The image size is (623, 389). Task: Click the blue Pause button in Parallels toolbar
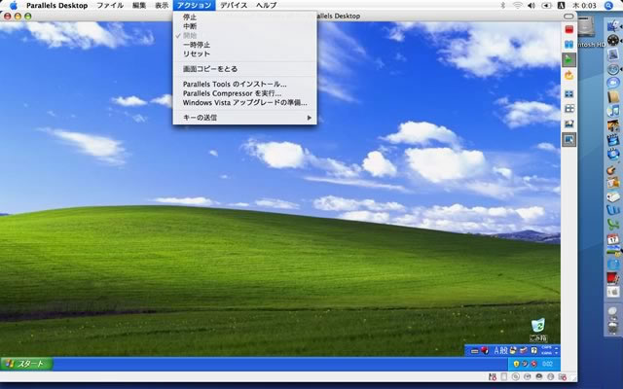click(568, 45)
